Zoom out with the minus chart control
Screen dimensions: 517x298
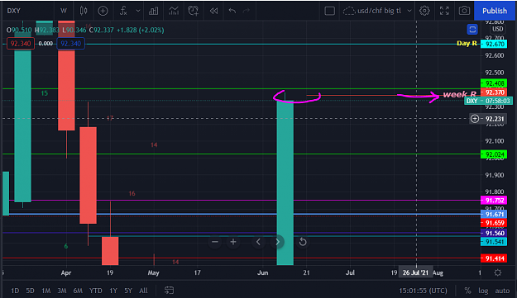click(x=215, y=242)
